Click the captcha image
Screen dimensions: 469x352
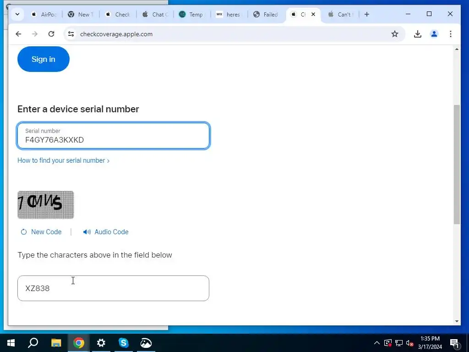(x=46, y=205)
